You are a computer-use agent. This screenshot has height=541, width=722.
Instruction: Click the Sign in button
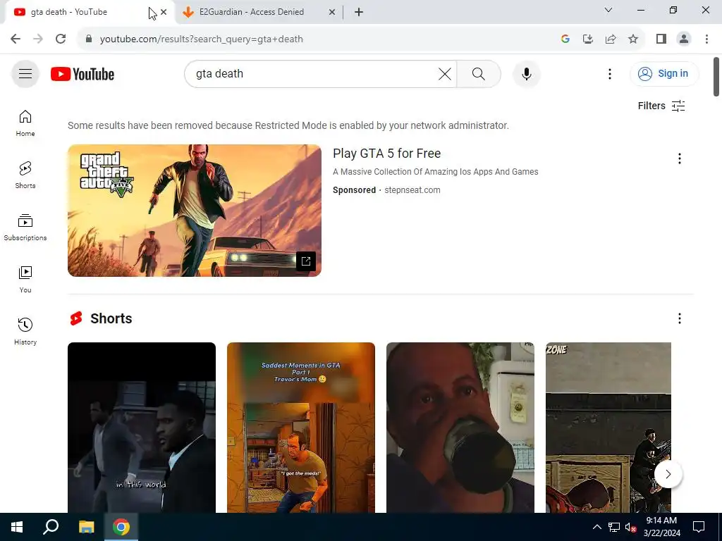point(664,73)
